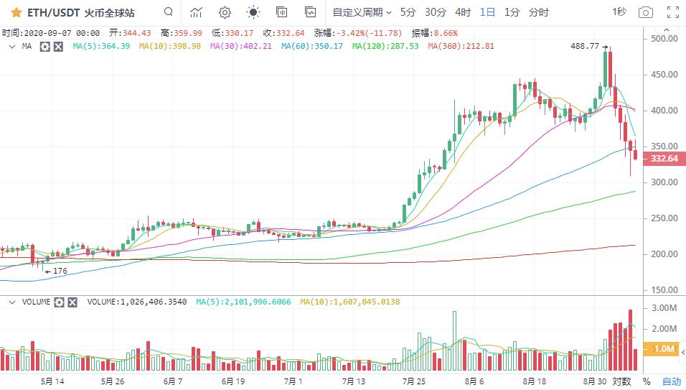The image size is (686, 390).
Task: Click the 3.00M volume axis label
Action: (x=664, y=308)
